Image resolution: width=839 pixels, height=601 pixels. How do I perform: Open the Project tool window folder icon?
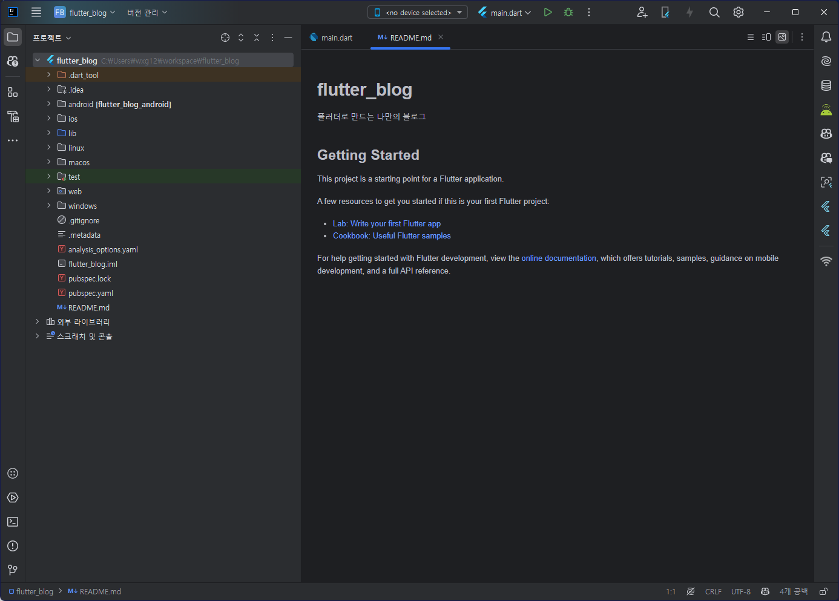13,37
